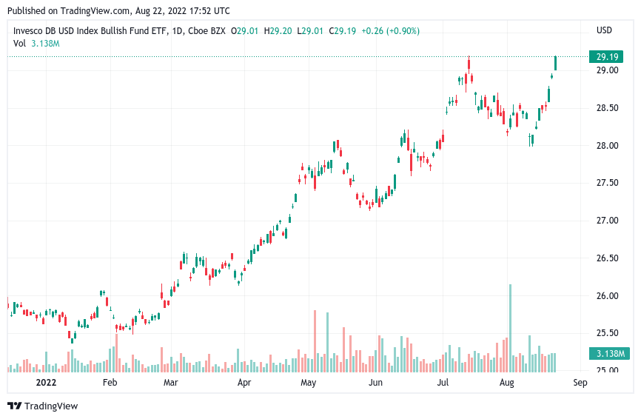The height and width of the screenshot is (419, 641).
Task: Click the 25.50 price axis label
Action: point(607,332)
